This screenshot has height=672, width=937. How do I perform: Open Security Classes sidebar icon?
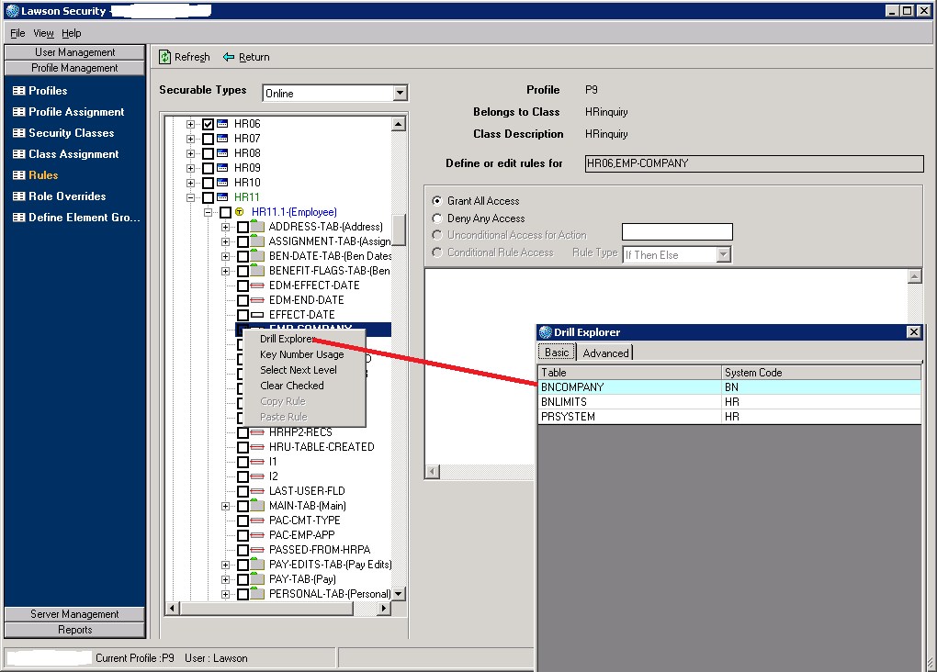pos(19,132)
